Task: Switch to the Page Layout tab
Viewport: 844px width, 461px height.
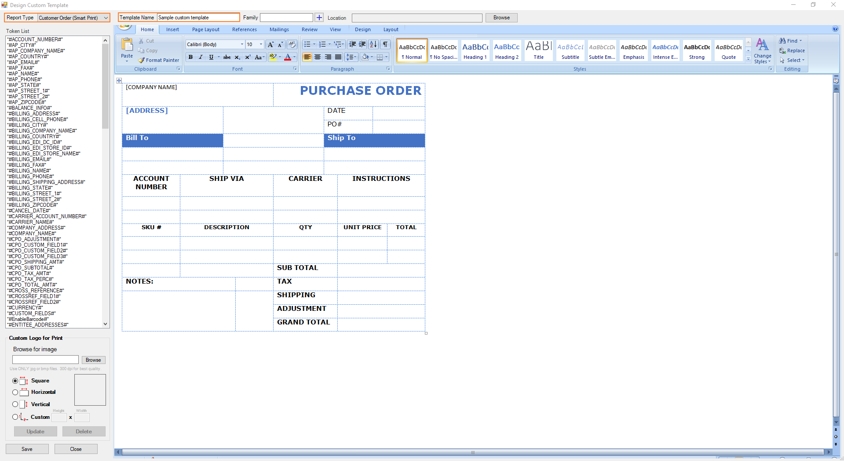Action: pos(205,29)
